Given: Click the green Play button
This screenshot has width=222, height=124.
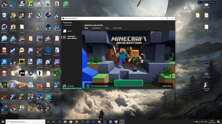Looking at the screenshot, I should coord(129,83).
